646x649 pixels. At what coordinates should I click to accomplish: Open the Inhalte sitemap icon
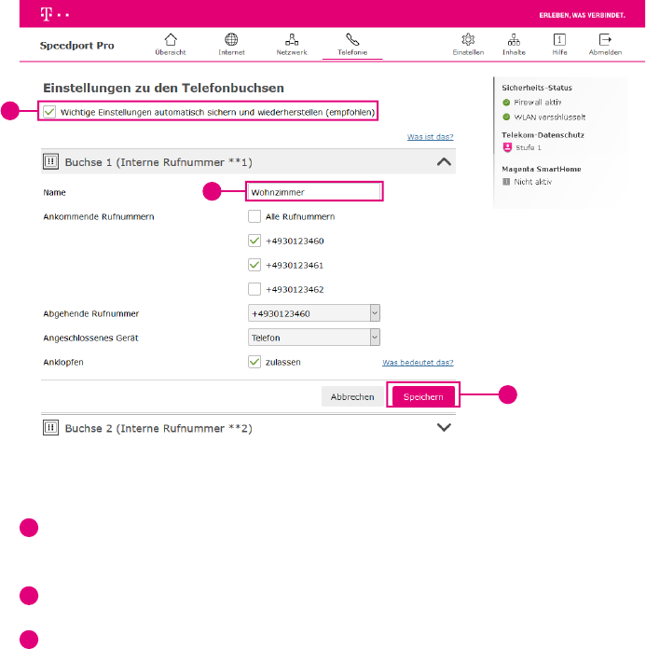514,40
